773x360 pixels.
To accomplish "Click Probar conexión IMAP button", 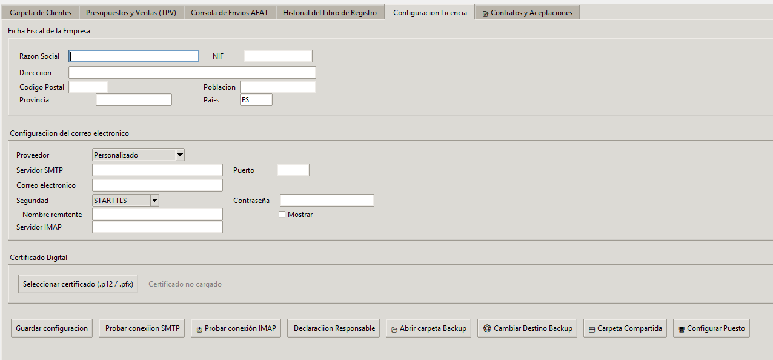I will coord(236,328).
